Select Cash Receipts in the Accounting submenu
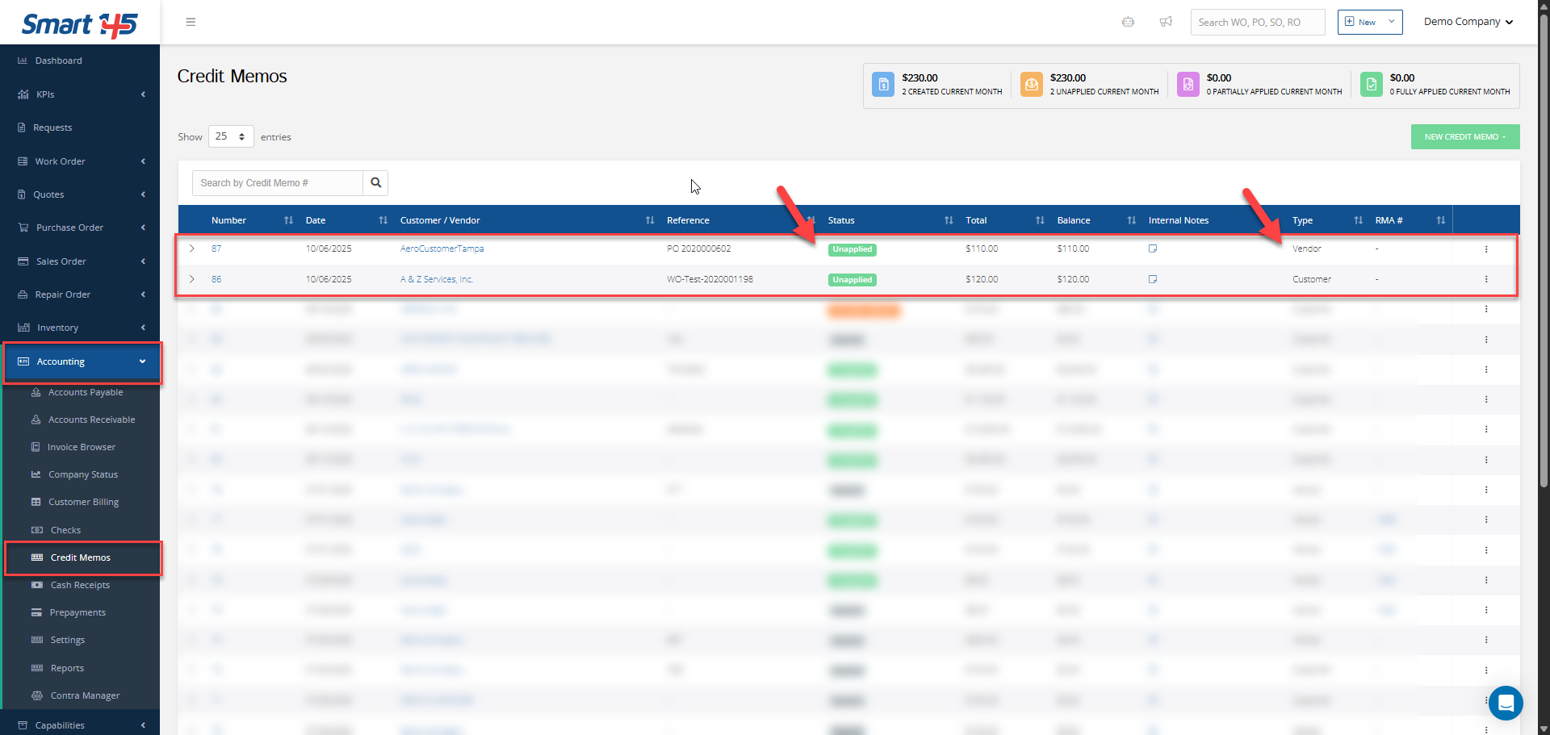 80,585
